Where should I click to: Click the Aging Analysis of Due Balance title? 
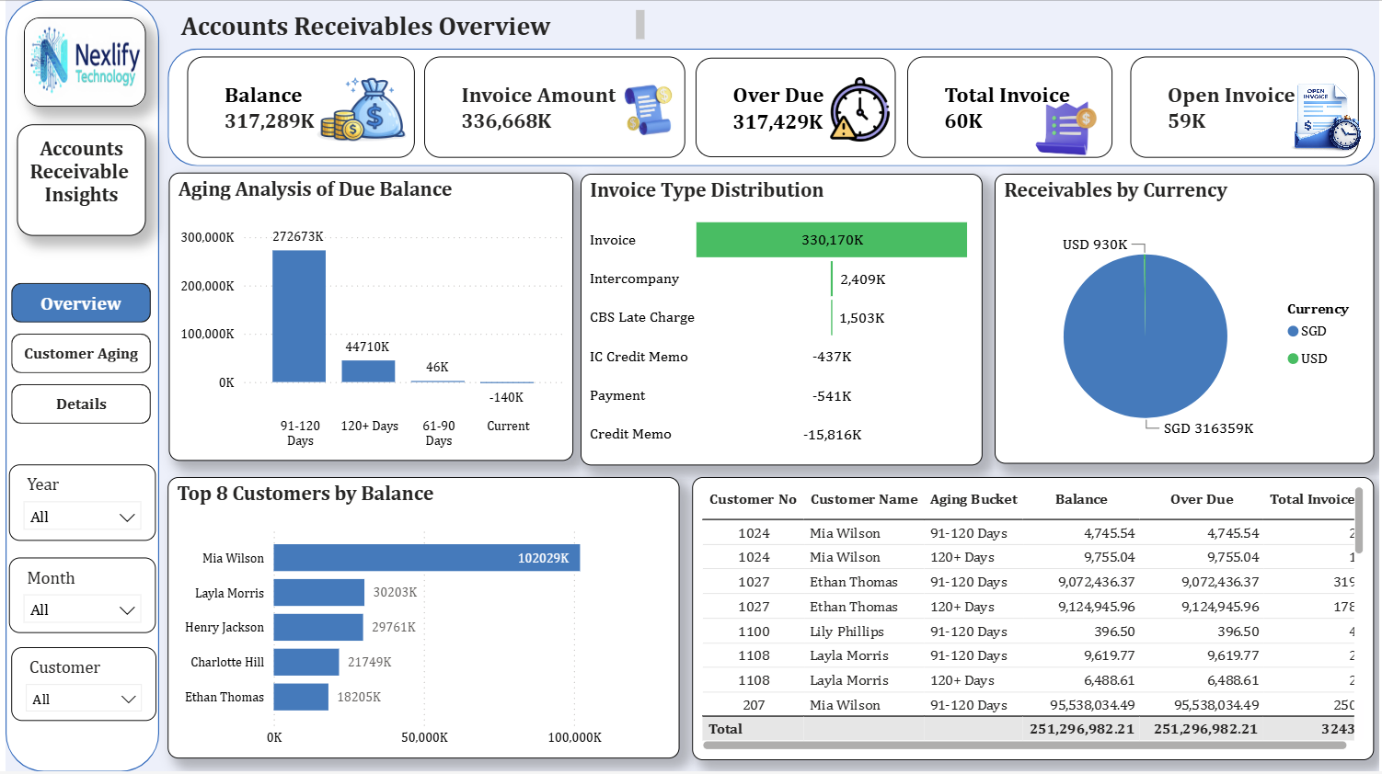coord(315,189)
